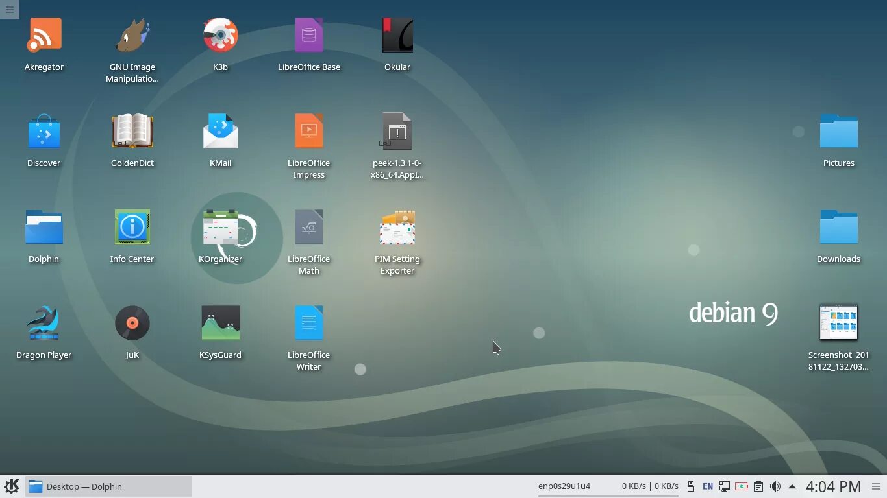This screenshot has height=498, width=887.
Task: Switch the EN keyboard layout indicator
Action: pyautogui.click(x=708, y=486)
